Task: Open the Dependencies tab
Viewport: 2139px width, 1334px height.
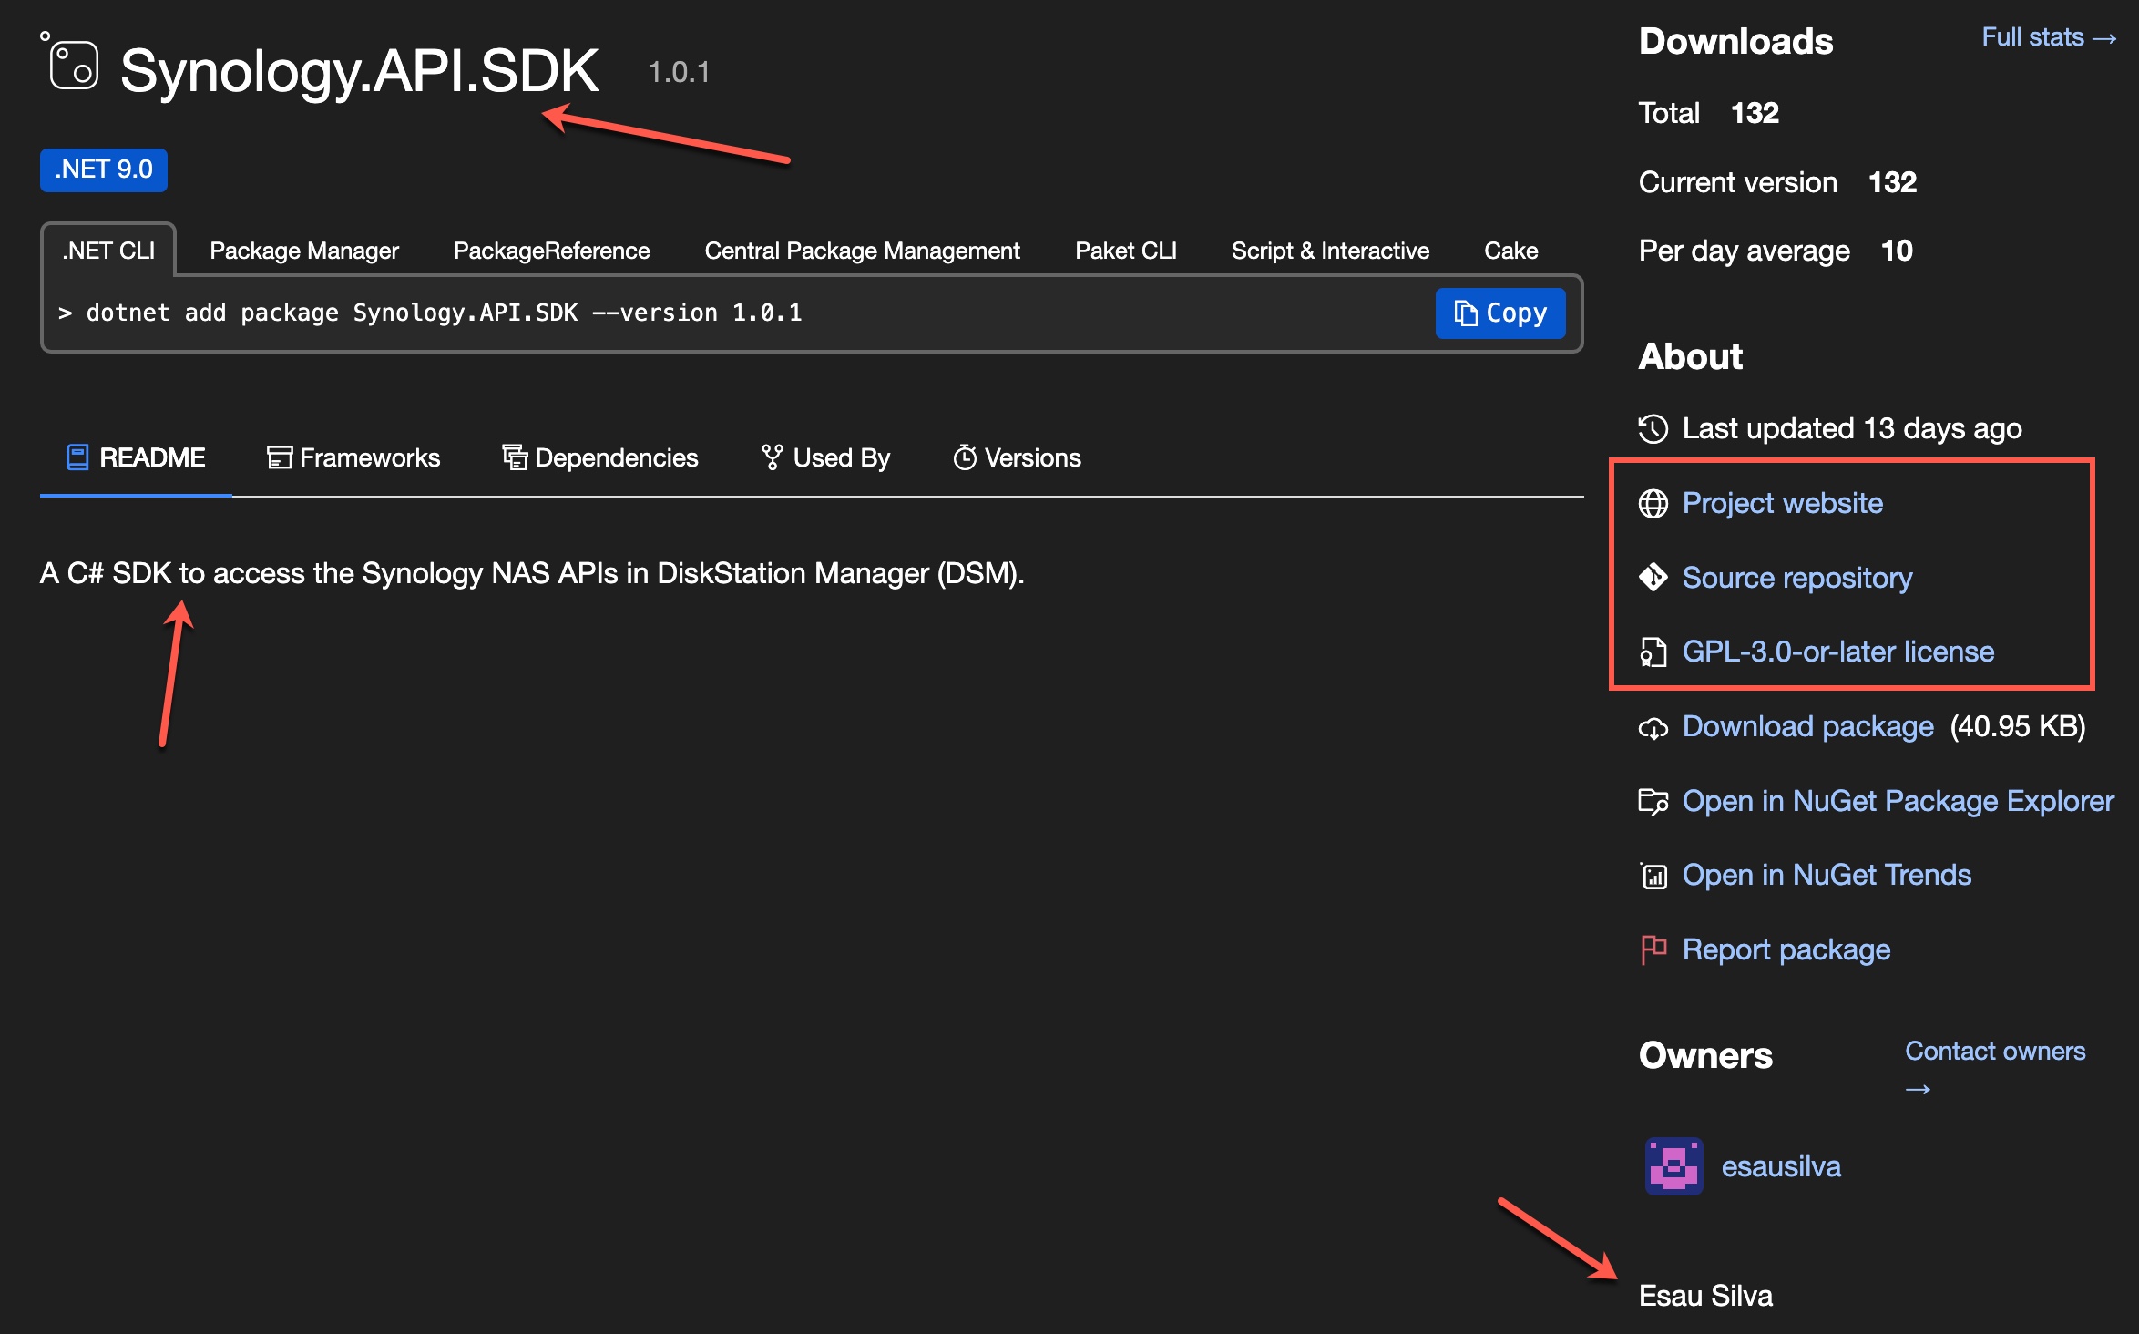Action: click(x=600, y=457)
